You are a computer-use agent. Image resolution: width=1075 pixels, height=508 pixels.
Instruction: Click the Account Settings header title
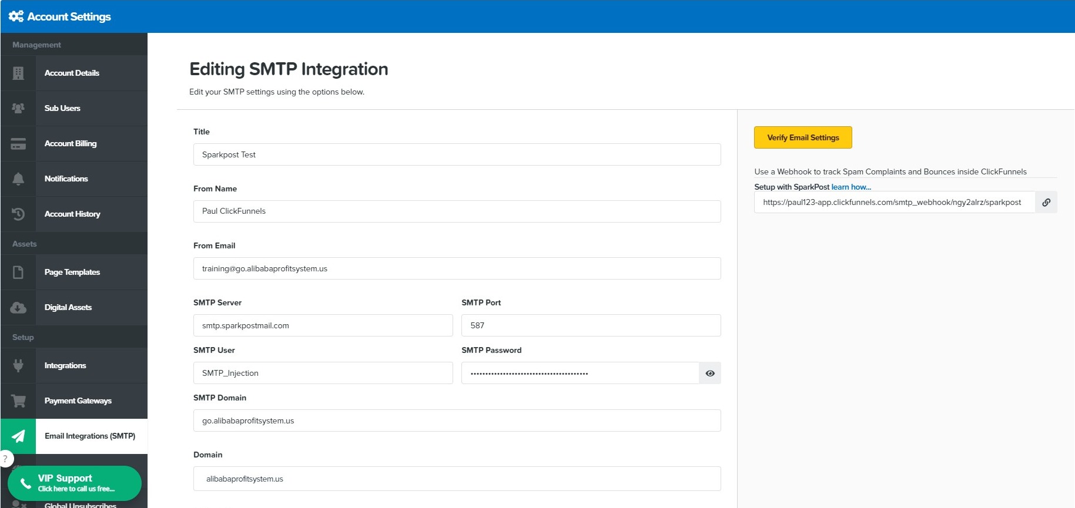(x=69, y=16)
